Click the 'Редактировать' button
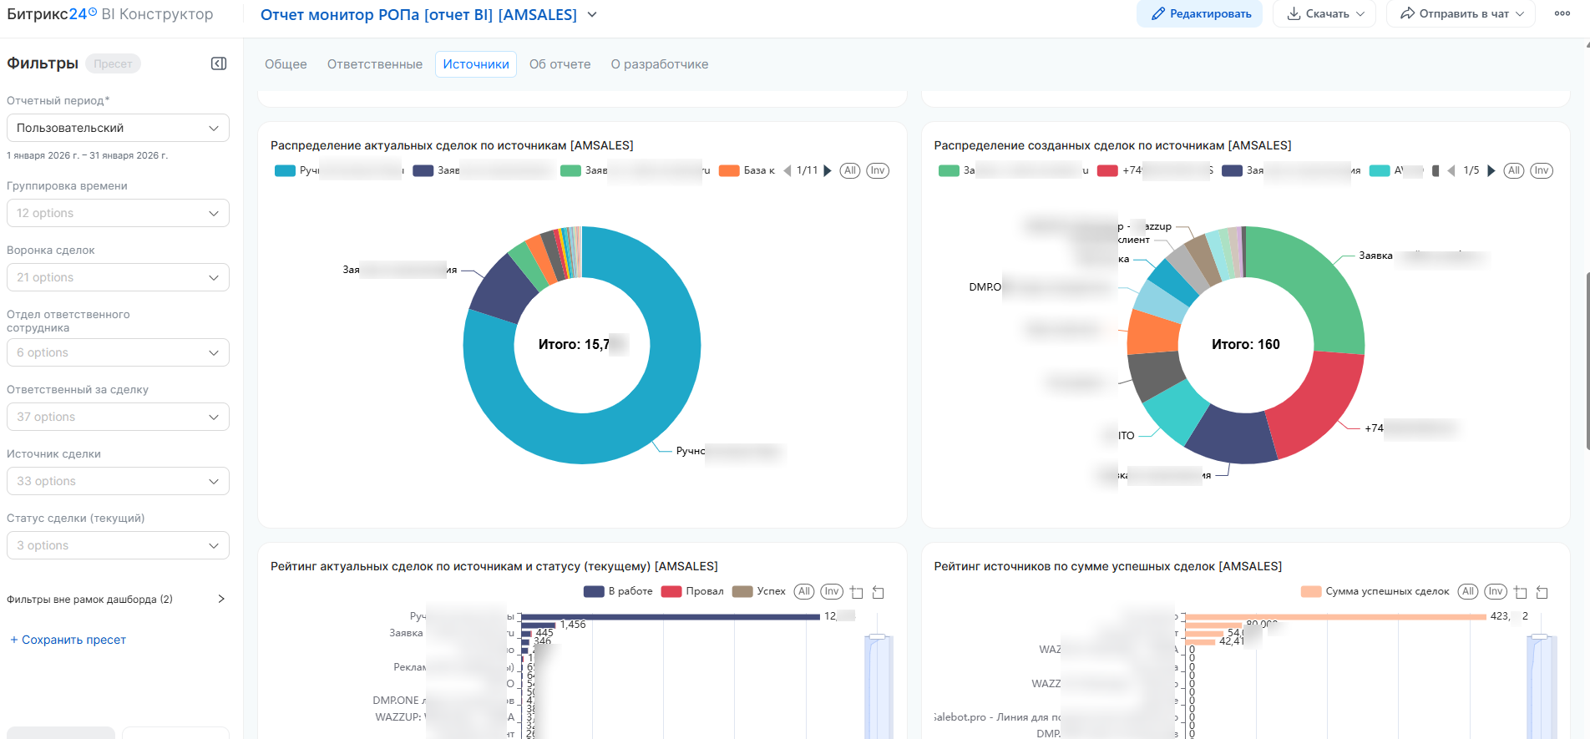 click(x=1199, y=14)
